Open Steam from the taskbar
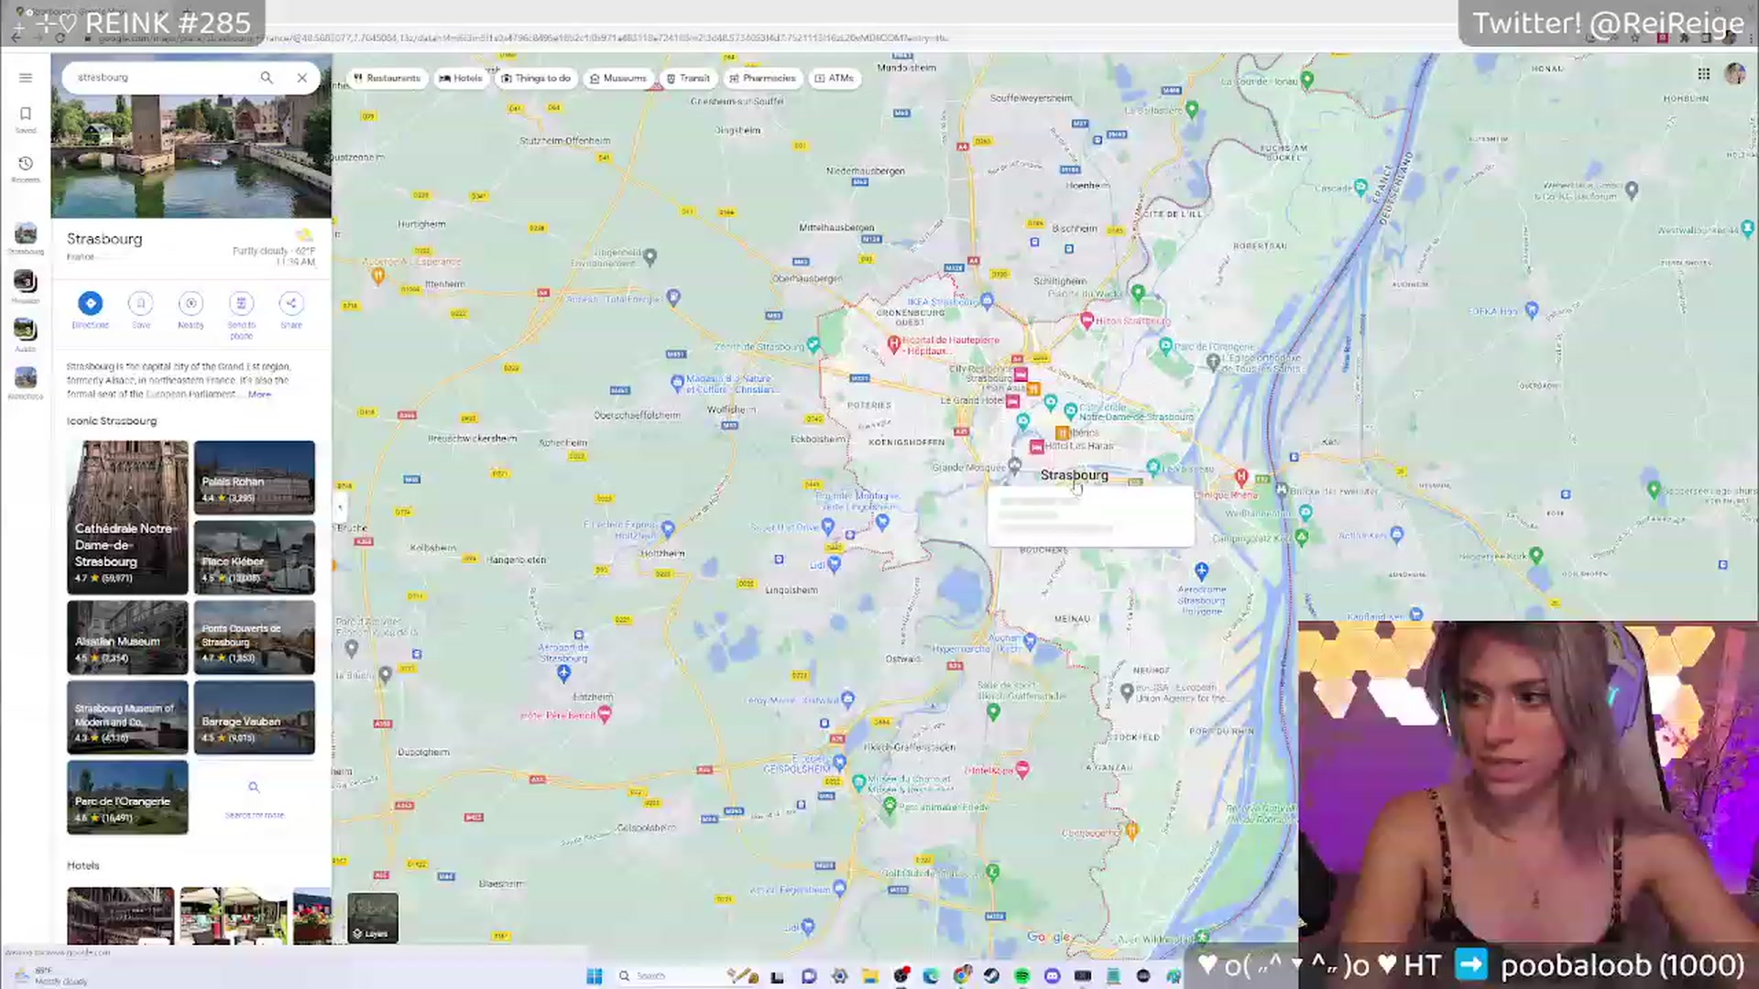This screenshot has width=1759, height=989. point(991,976)
